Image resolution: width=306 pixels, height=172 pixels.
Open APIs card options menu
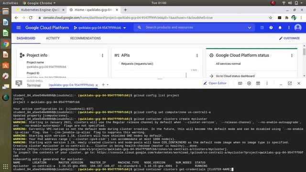pyautogui.click(x=197, y=55)
